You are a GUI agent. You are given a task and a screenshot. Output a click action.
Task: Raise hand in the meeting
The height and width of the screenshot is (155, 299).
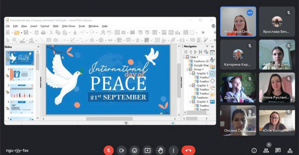tap(160, 150)
